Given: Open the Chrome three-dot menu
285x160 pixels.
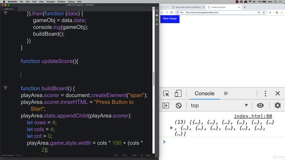Looking at the screenshot, I should pyautogui.click(x=282, y=12).
